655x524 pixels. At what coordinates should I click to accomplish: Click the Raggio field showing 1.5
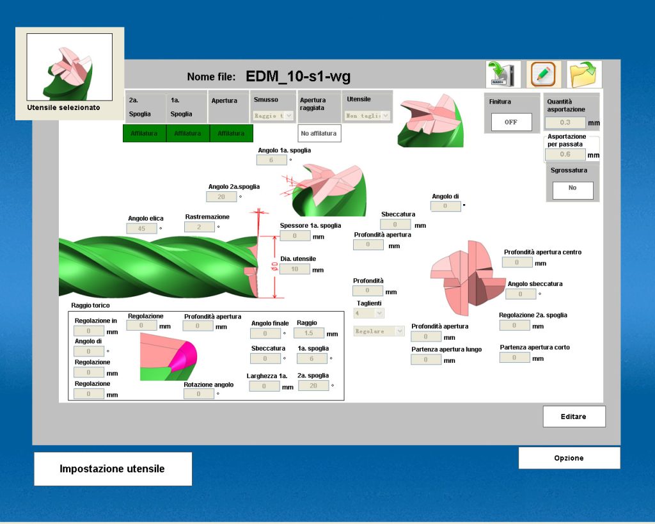[x=309, y=333]
